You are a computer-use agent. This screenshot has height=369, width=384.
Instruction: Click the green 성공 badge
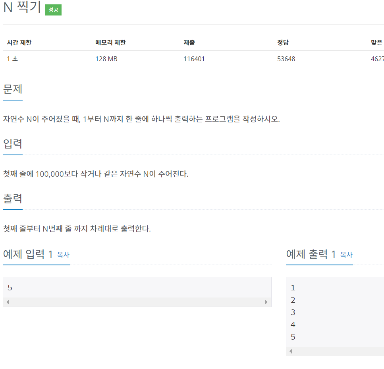53,10
